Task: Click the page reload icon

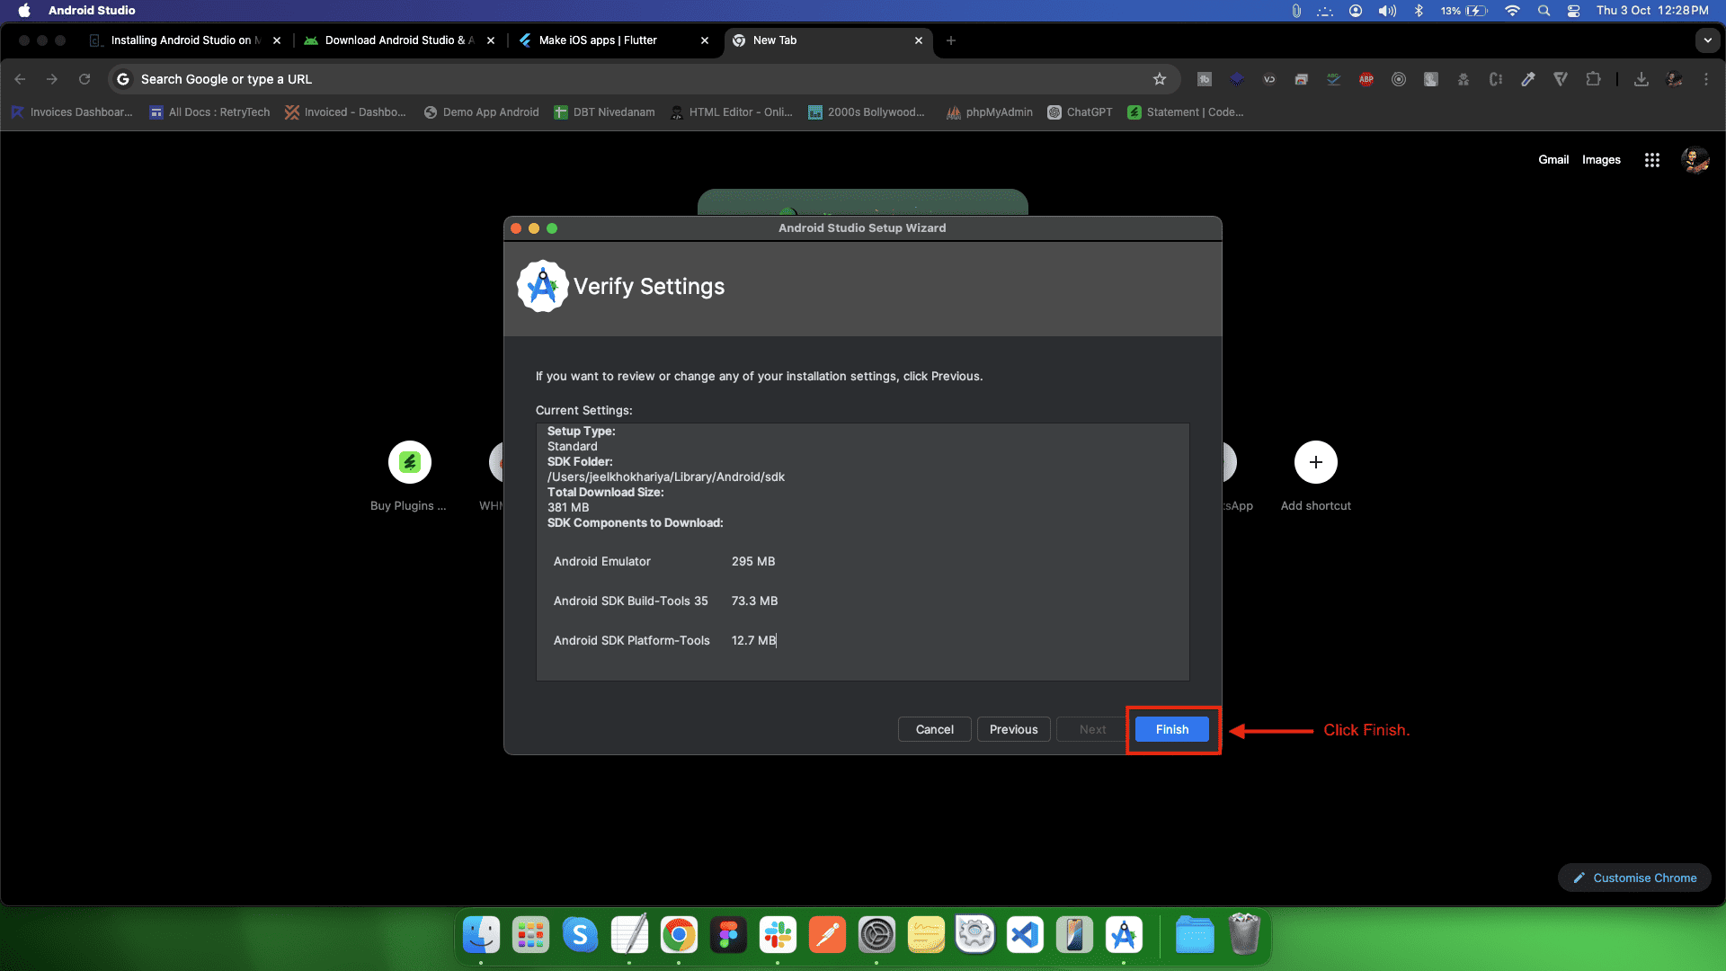Action: coord(85,79)
